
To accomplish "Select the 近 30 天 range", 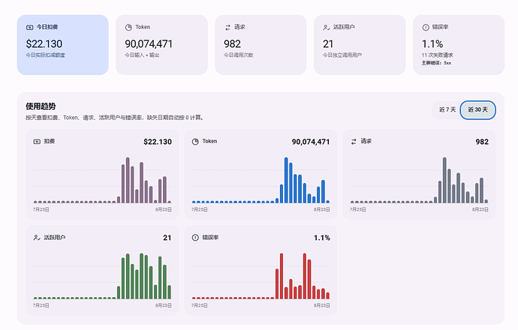I will (x=477, y=109).
